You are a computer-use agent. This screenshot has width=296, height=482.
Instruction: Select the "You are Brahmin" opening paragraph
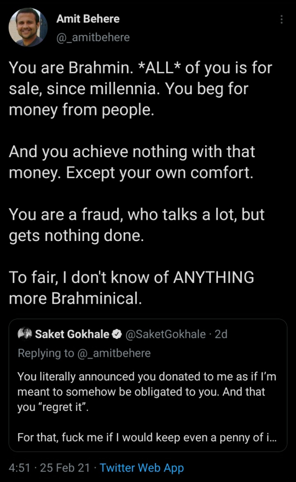pyautogui.click(x=141, y=88)
